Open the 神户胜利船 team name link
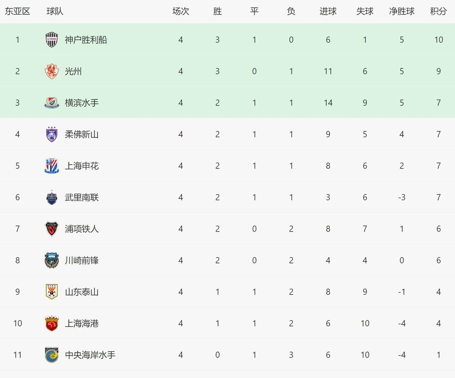Viewport: 455px width, 378px height. [86, 40]
